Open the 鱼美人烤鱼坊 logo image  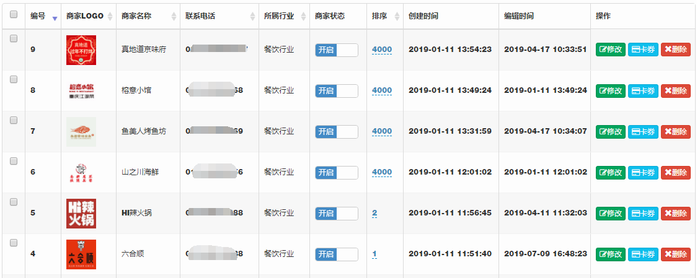(x=81, y=131)
